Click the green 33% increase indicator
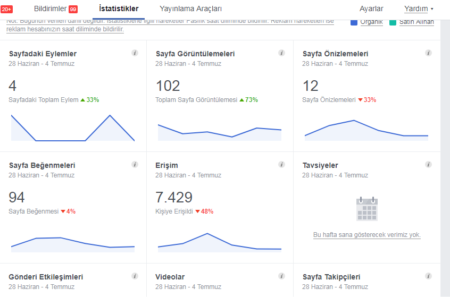 [x=90, y=100]
